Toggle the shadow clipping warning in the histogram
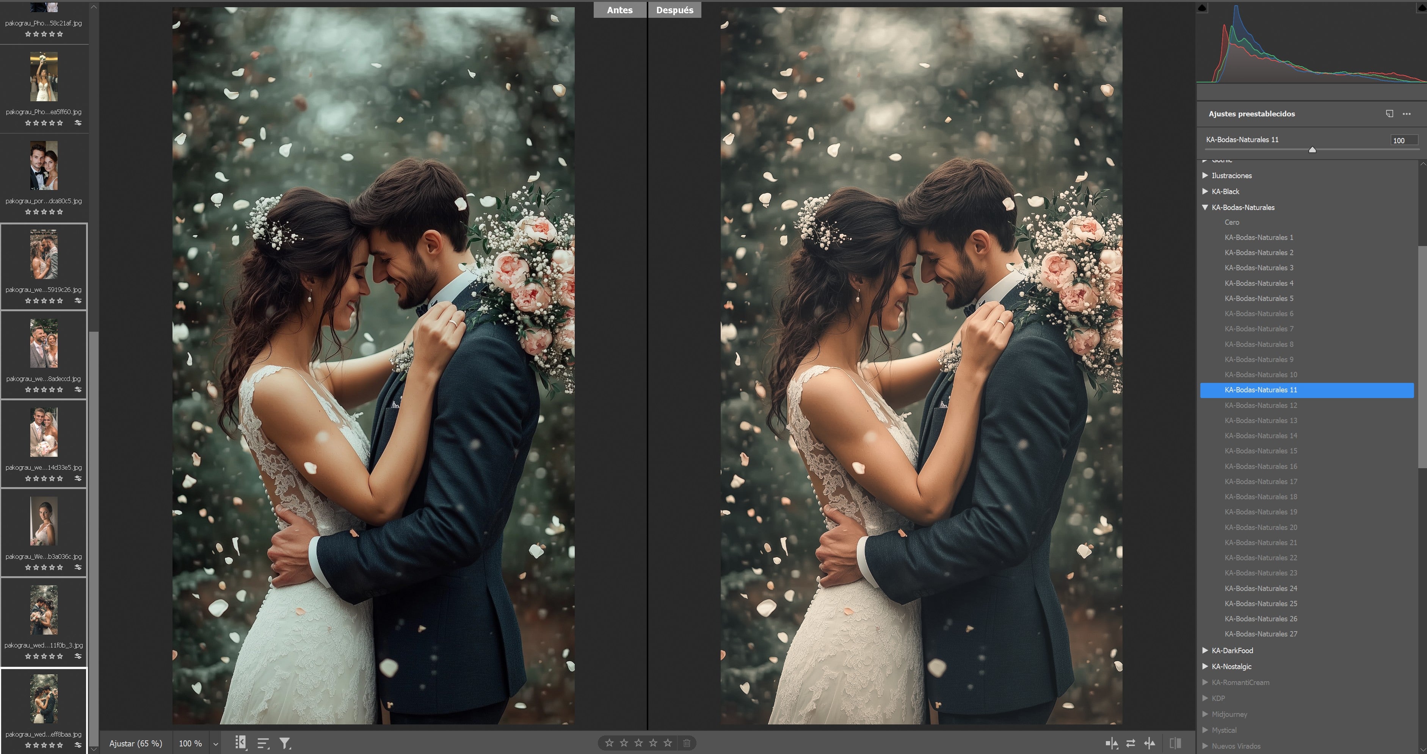The image size is (1427, 754). point(1202,8)
